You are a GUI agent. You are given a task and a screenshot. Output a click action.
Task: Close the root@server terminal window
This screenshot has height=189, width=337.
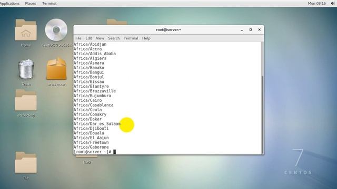(260, 29)
